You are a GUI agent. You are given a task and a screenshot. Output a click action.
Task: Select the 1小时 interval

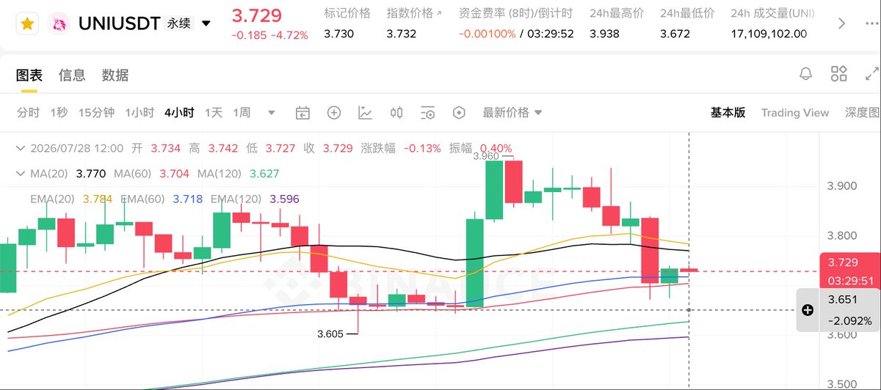click(139, 113)
